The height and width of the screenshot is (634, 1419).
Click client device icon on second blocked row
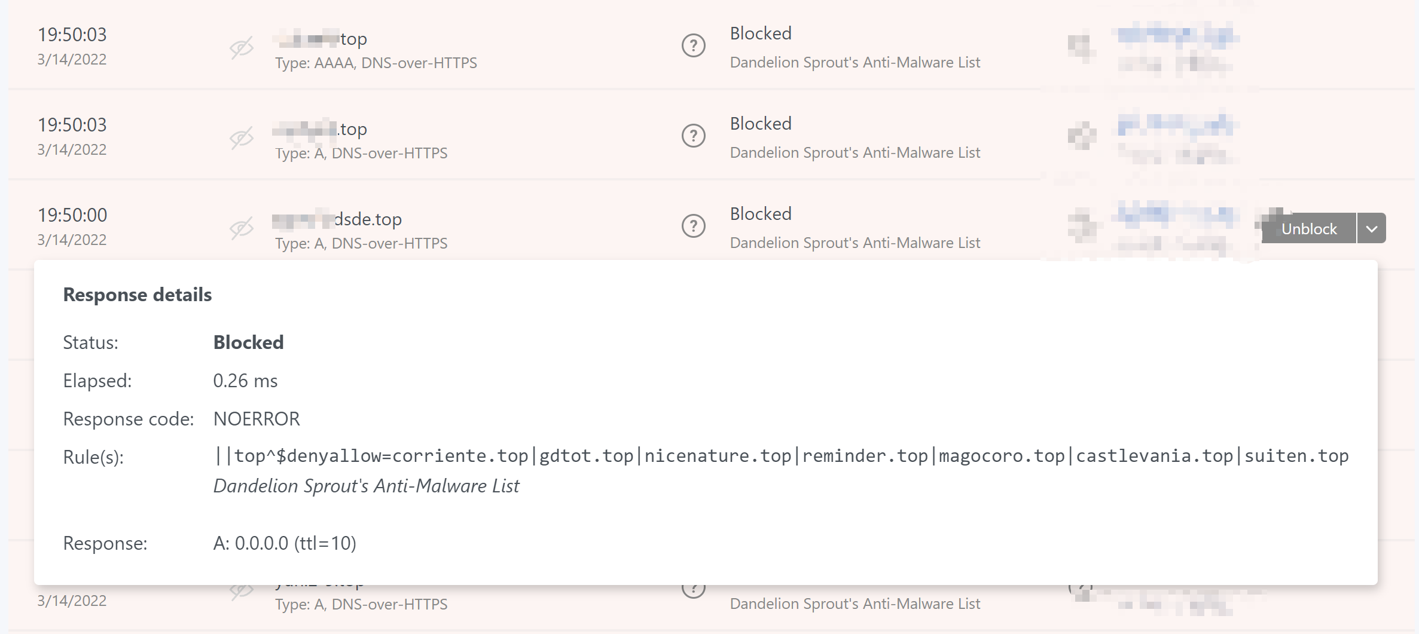(x=1083, y=135)
